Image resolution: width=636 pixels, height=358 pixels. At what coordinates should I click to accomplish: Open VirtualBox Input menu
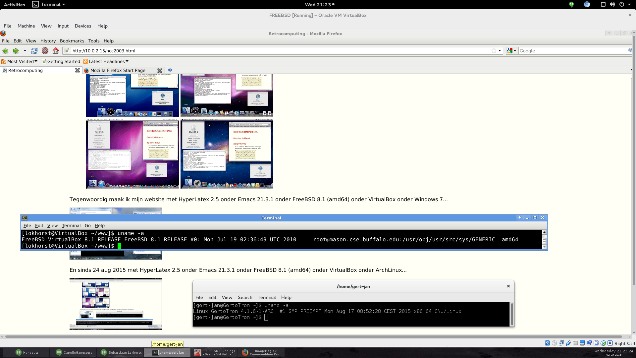(x=63, y=26)
